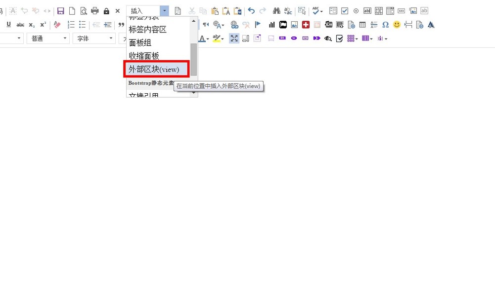Insert a hyperlink (chain icon)
Screen dimensions: 495x291
click(x=234, y=25)
